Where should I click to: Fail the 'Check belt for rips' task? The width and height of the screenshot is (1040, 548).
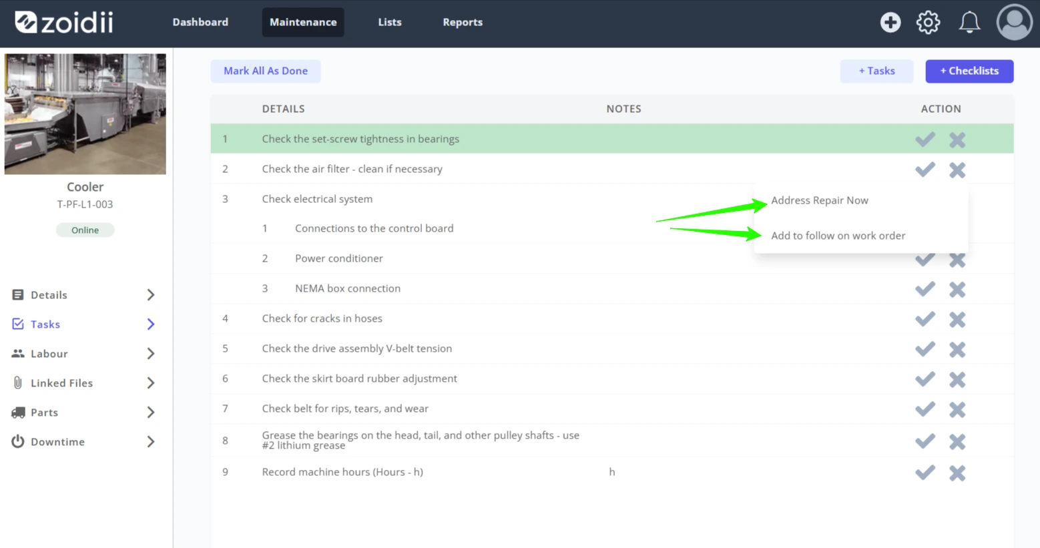coord(957,410)
